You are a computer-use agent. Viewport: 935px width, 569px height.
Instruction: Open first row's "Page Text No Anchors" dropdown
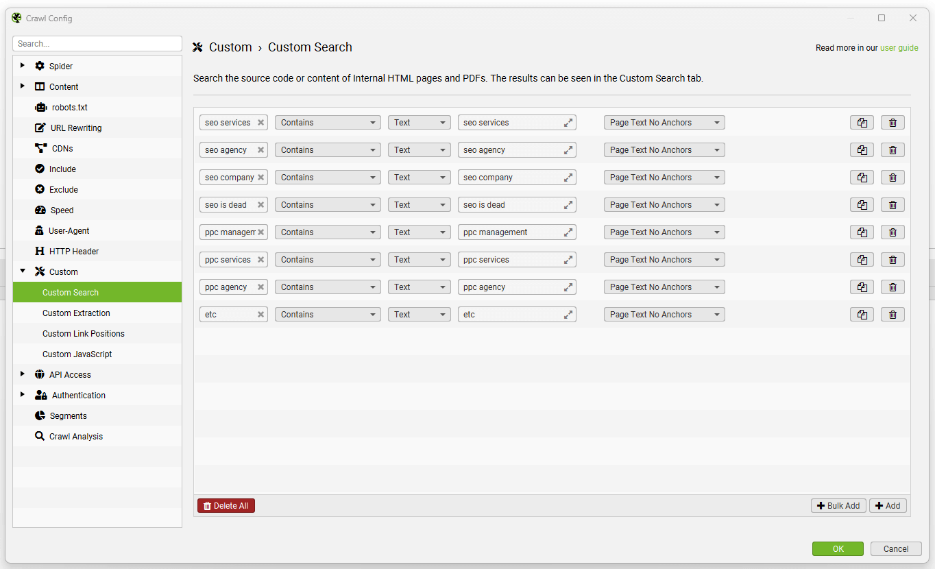664,122
